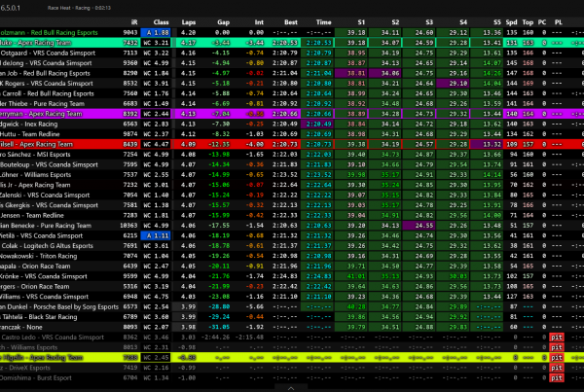Sort by the iR column header
584x392 pixels.
(134, 22)
